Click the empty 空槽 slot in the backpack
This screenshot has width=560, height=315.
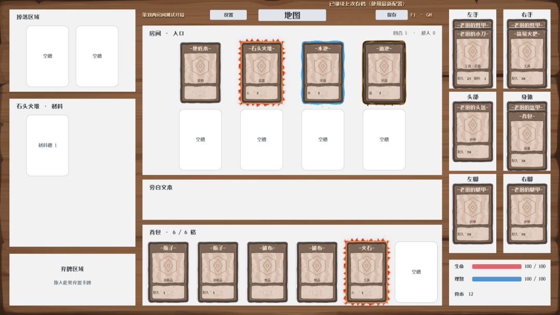[x=416, y=272]
